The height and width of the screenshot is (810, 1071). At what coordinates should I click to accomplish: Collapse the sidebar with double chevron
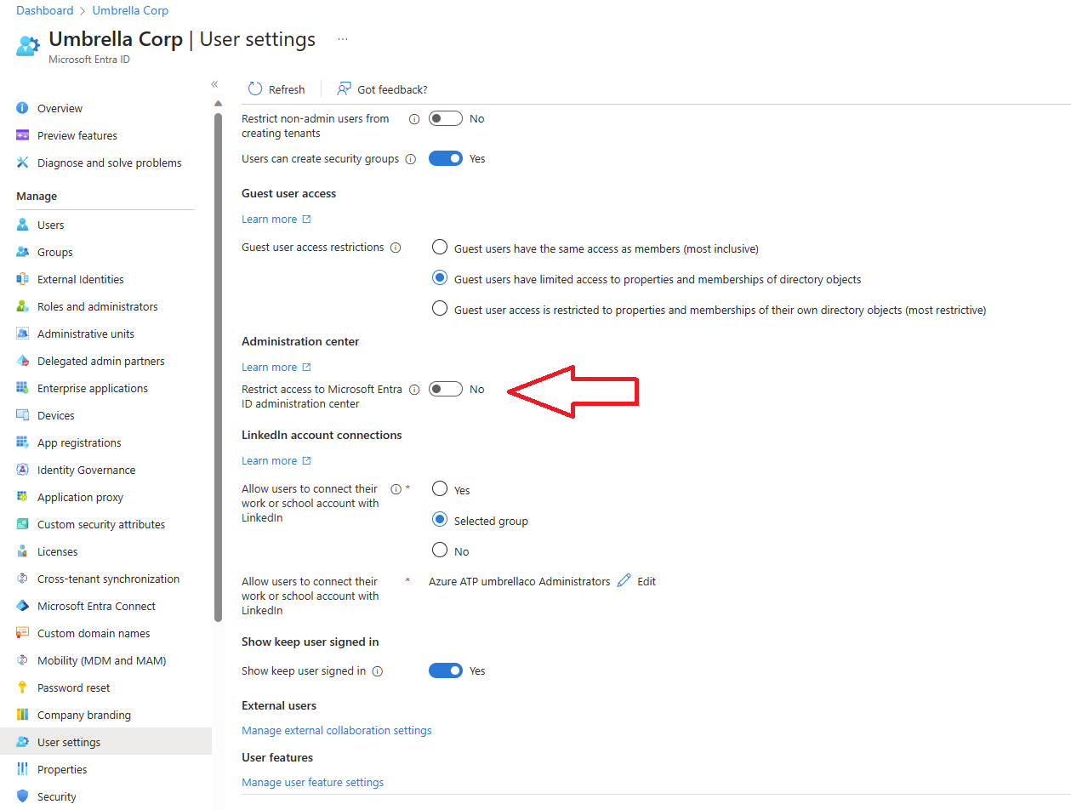214,84
